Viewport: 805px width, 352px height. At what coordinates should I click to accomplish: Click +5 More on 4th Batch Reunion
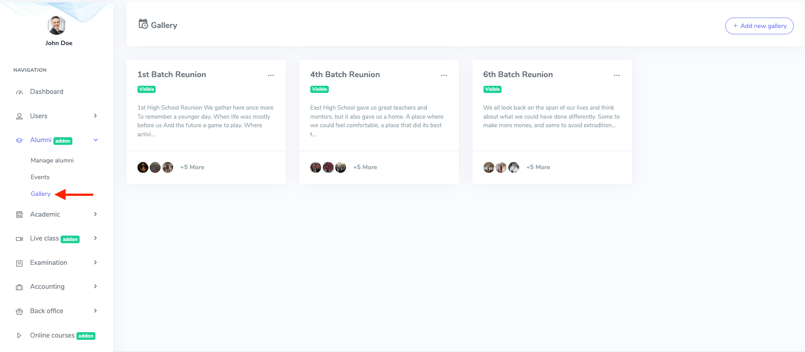point(365,167)
